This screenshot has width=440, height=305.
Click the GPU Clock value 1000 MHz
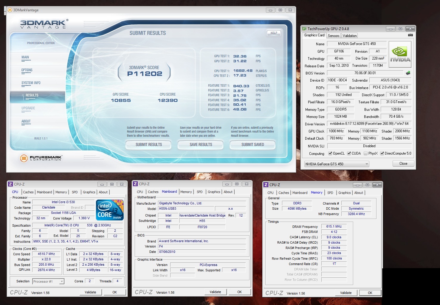[336, 131]
